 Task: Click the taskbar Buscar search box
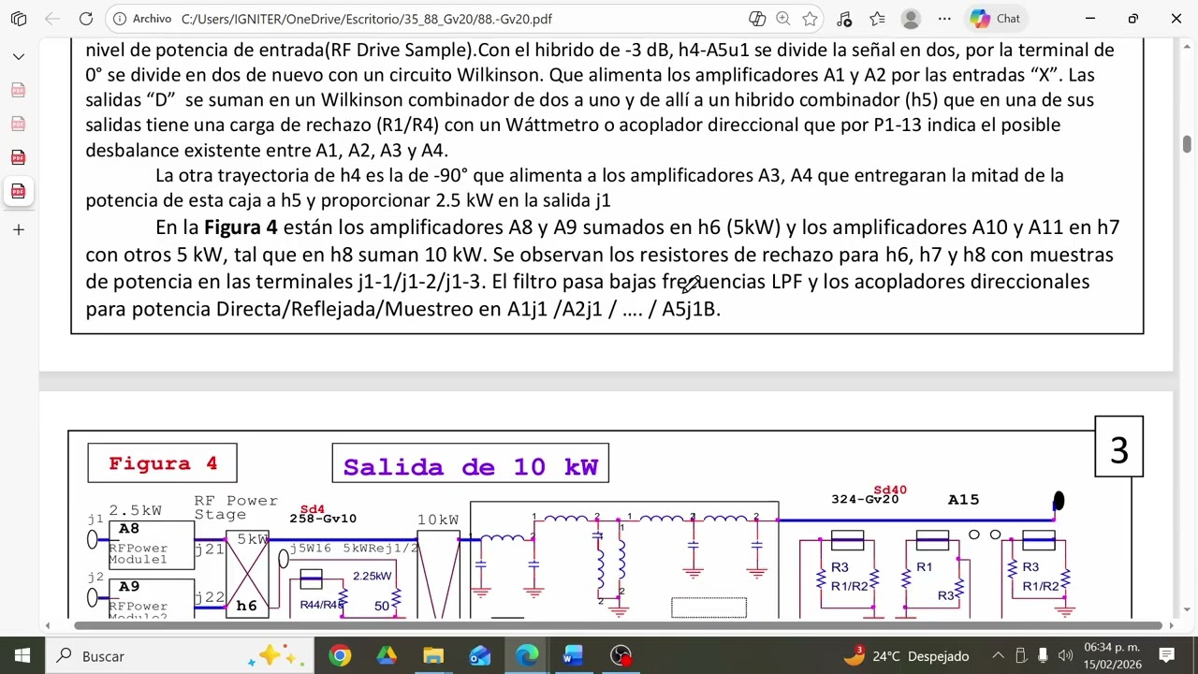pyautogui.click(x=178, y=656)
